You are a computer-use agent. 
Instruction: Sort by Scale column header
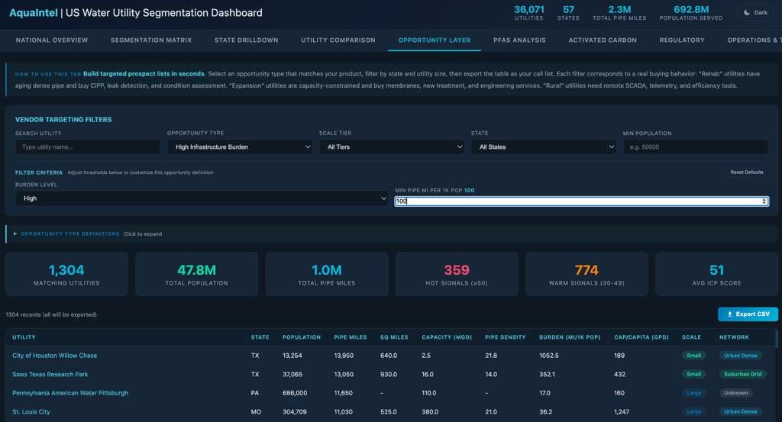point(691,337)
